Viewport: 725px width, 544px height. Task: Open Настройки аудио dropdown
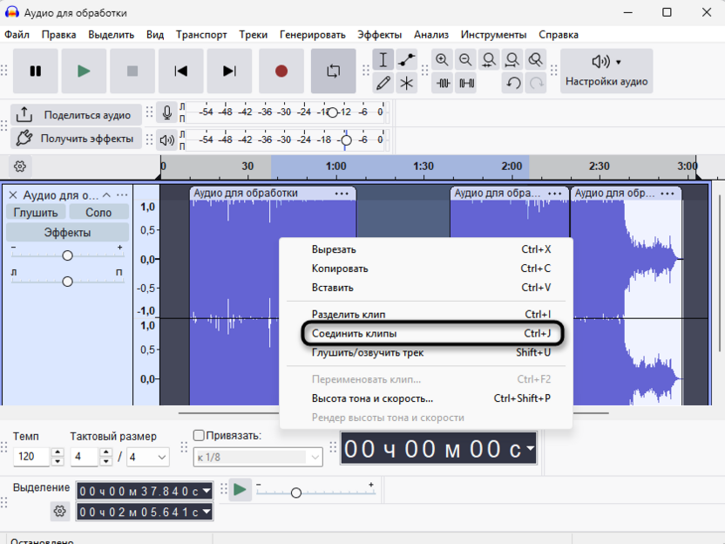click(606, 71)
